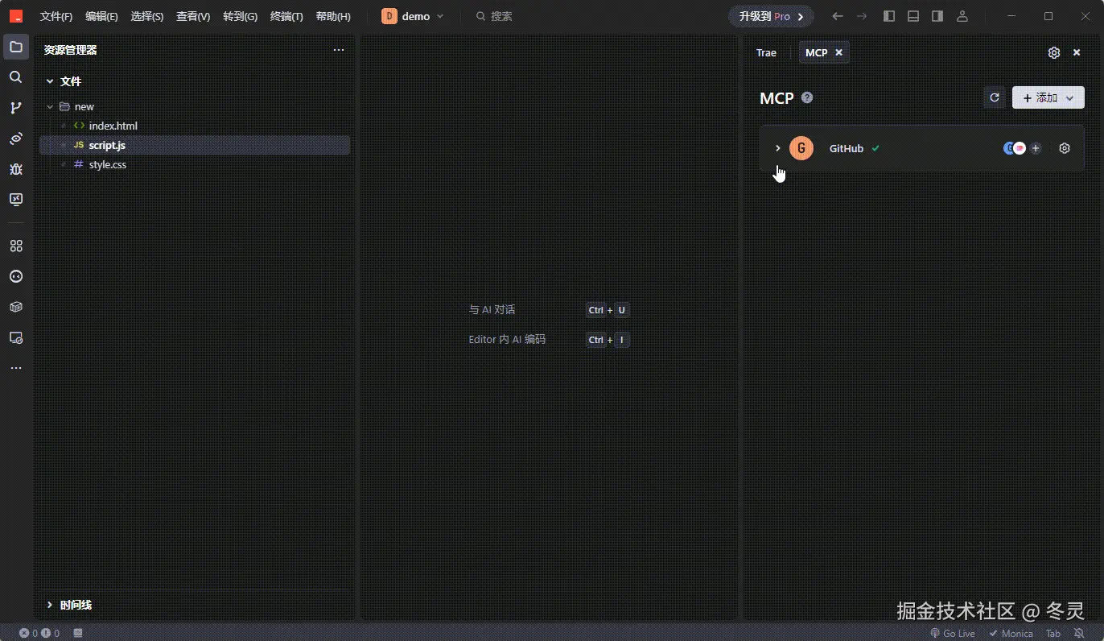This screenshot has width=1104, height=641.
Task: Open the Extensions marketplace panel
Action: [x=15, y=246]
